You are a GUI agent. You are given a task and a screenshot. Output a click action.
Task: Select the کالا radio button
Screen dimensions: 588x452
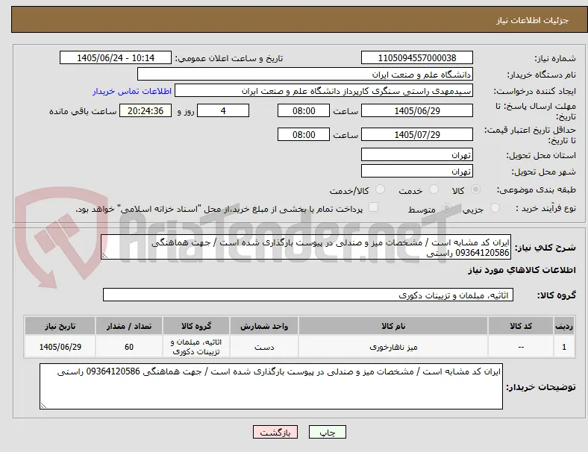[x=475, y=189]
